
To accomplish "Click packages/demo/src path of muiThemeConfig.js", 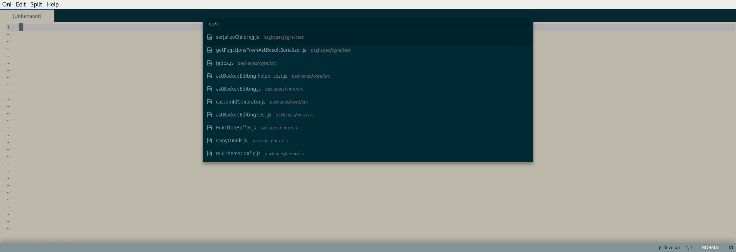I will coord(285,154).
